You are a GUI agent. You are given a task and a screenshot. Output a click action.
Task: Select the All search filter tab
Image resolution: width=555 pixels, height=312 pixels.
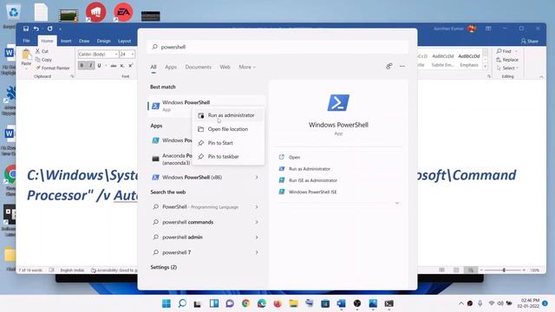click(153, 67)
